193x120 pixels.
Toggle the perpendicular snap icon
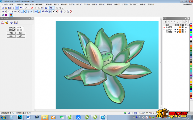pyautogui.click(x=28, y=12)
